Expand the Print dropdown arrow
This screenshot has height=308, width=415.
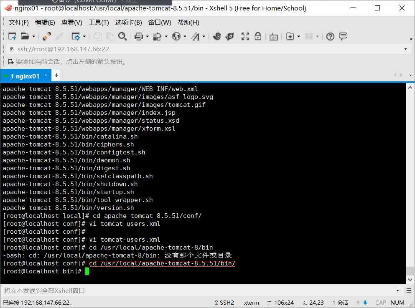(147, 36)
